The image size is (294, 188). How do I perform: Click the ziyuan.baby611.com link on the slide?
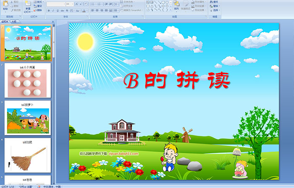point(123,154)
